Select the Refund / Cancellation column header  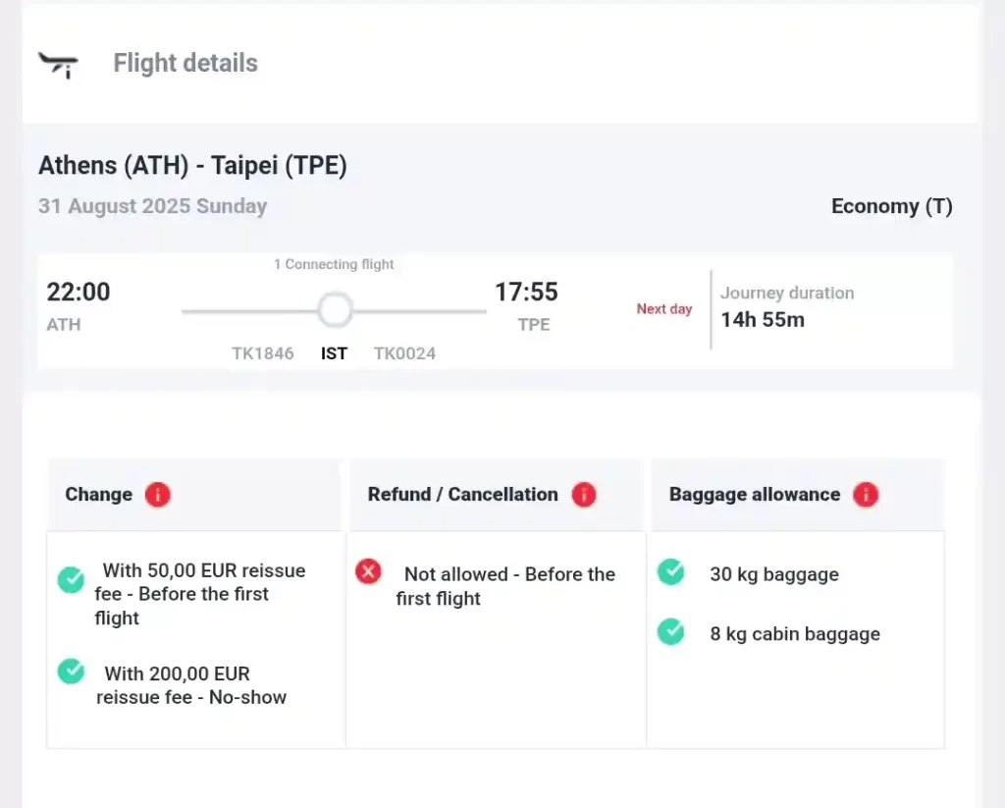click(462, 495)
